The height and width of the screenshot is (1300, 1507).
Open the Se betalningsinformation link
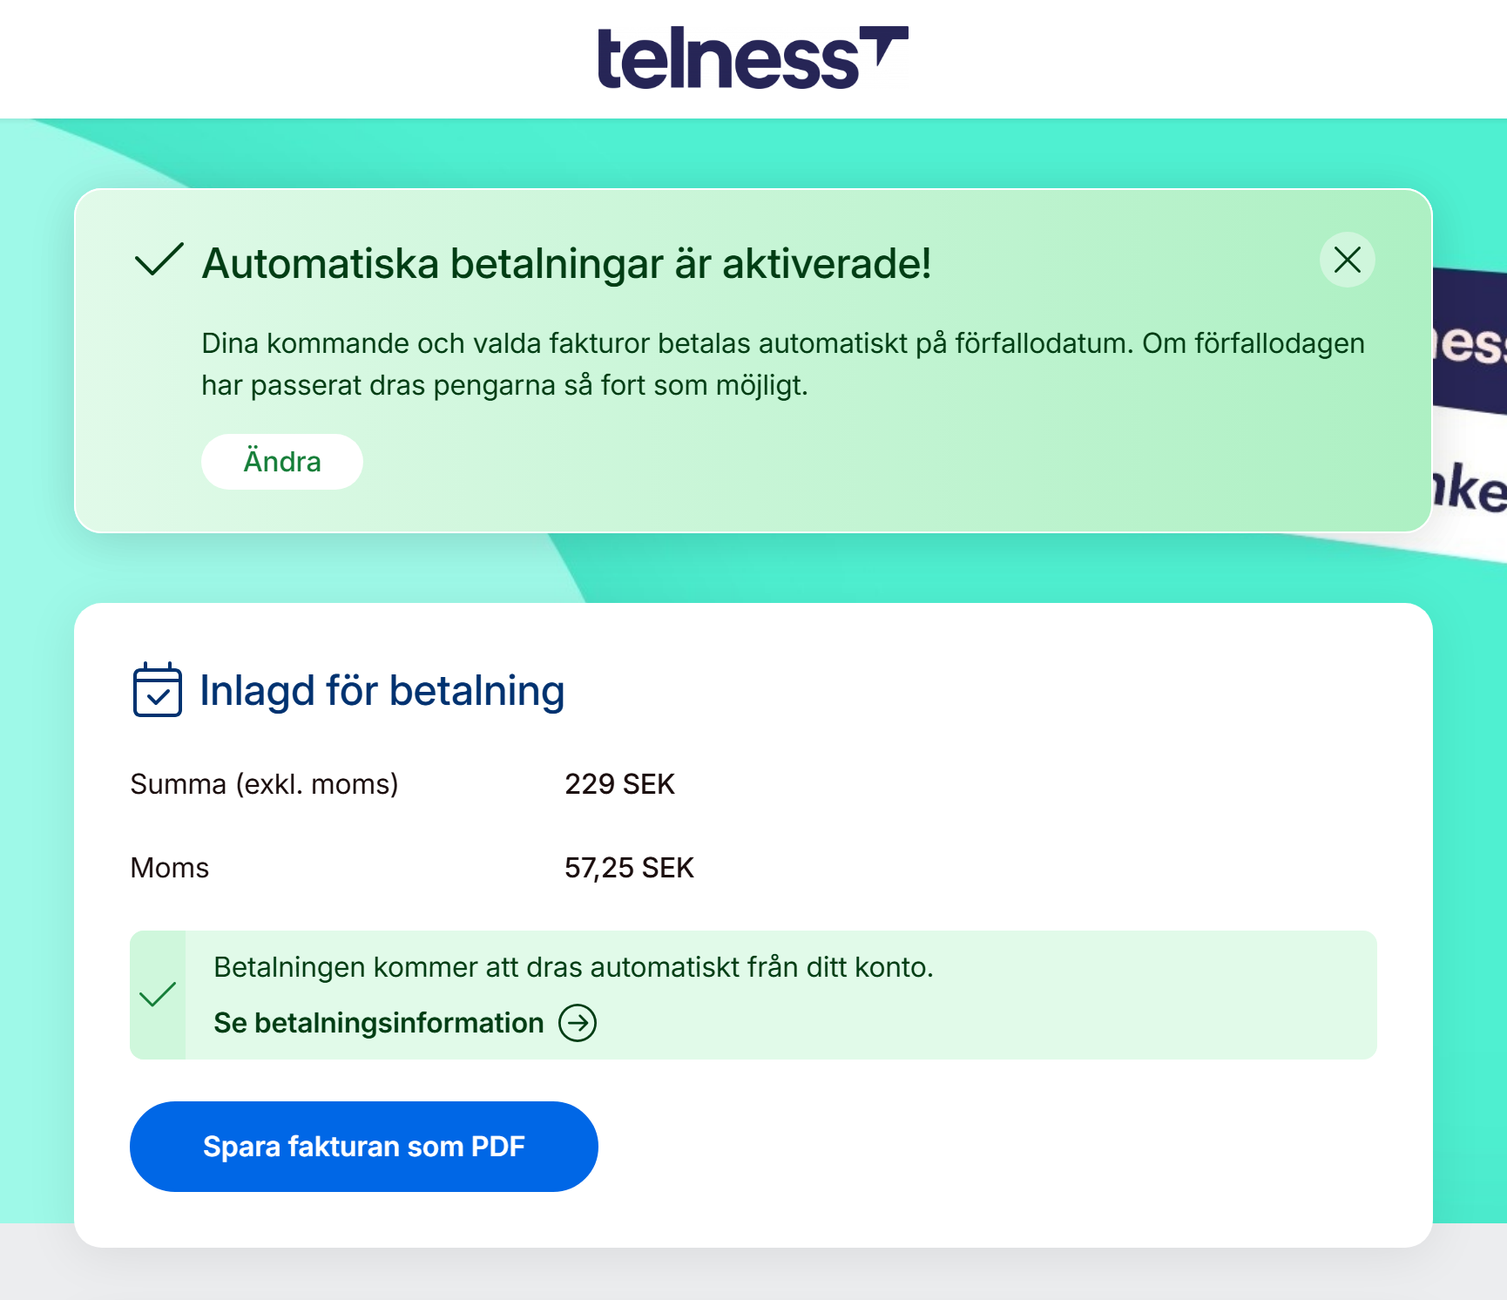pyautogui.click(x=377, y=1023)
